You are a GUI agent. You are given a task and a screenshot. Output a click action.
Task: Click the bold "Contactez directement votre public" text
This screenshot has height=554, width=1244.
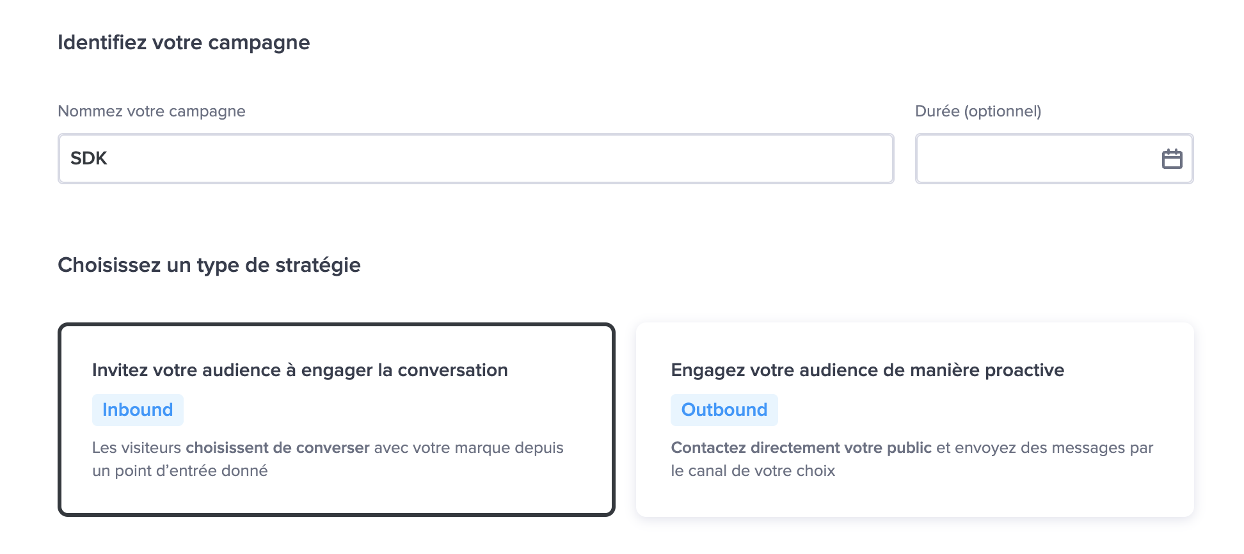point(801,448)
